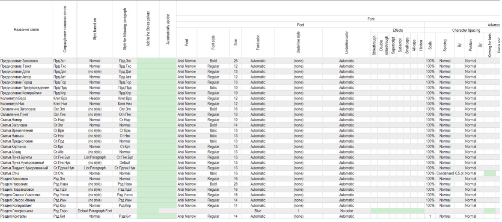Select the 'Раздел.Копирайтинг' style name cell
This screenshot has width=502, height=222.
coord(26,206)
